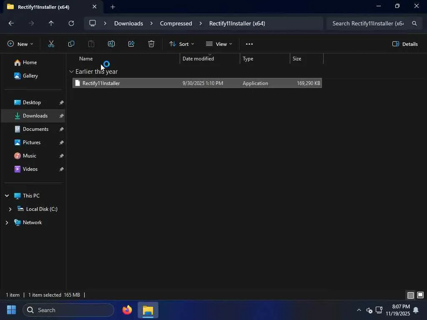This screenshot has width=427, height=320.
Task: Open Downloads in quick access
Action: pos(35,116)
